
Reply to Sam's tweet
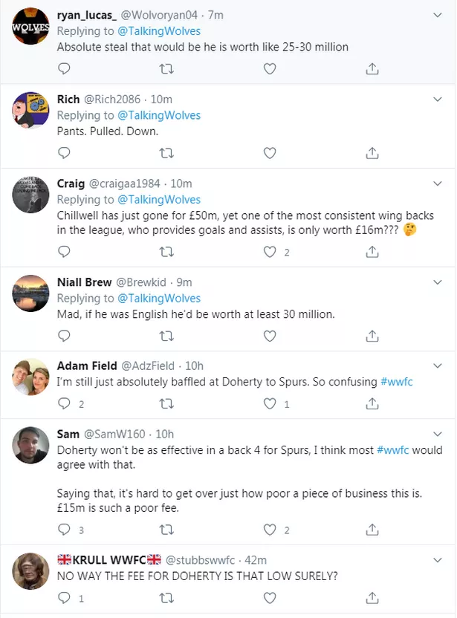point(65,530)
